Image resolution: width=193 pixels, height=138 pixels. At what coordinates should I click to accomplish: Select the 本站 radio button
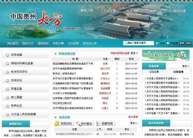157,43
